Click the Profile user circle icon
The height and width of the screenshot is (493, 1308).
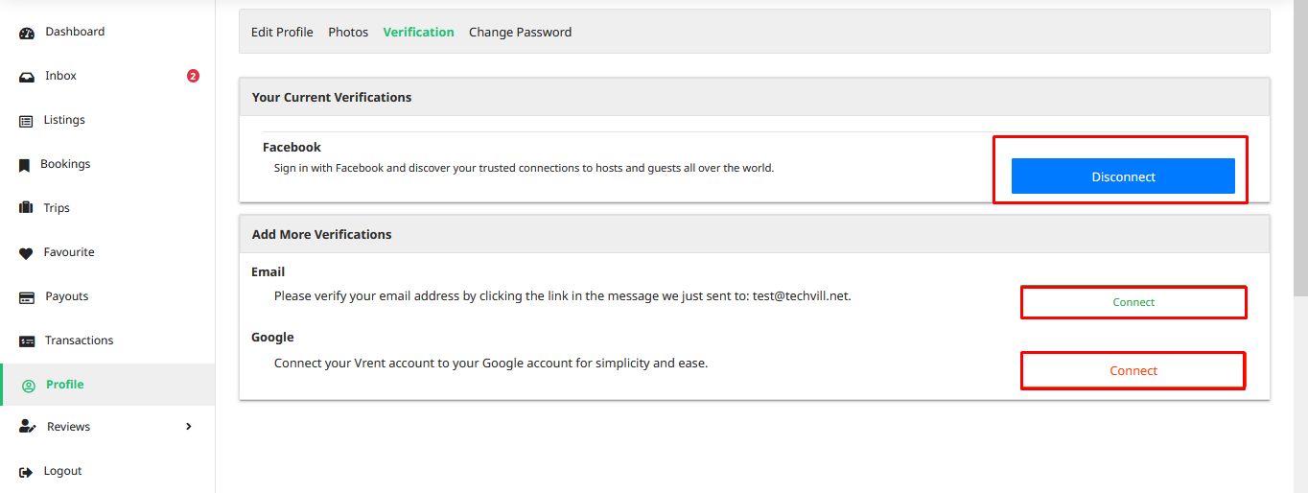pos(28,386)
